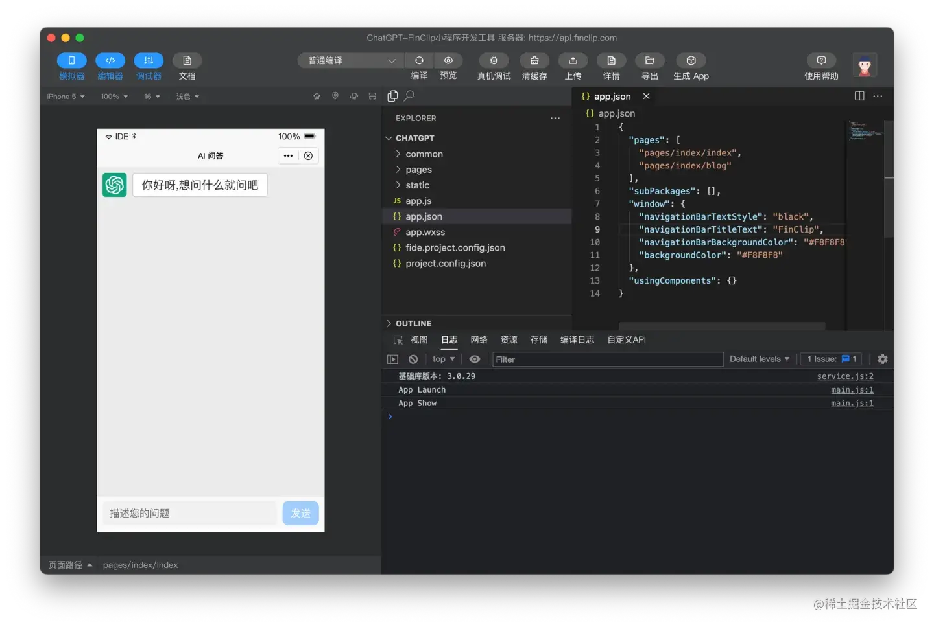Switch to the 网络 network tab

click(479, 340)
